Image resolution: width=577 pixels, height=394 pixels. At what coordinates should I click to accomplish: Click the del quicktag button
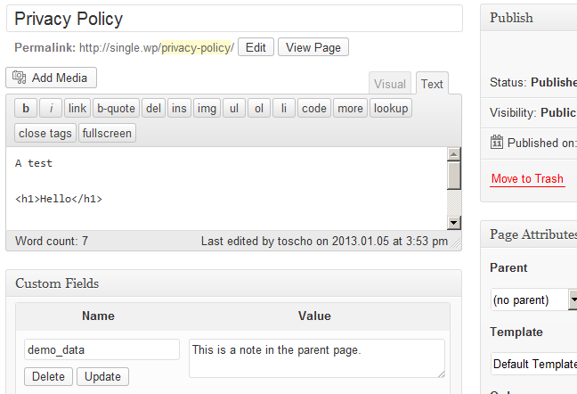(x=153, y=108)
